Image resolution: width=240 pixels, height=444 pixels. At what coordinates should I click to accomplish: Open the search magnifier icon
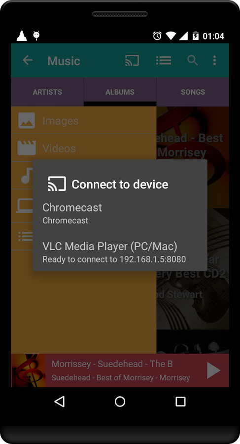tap(193, 60)
